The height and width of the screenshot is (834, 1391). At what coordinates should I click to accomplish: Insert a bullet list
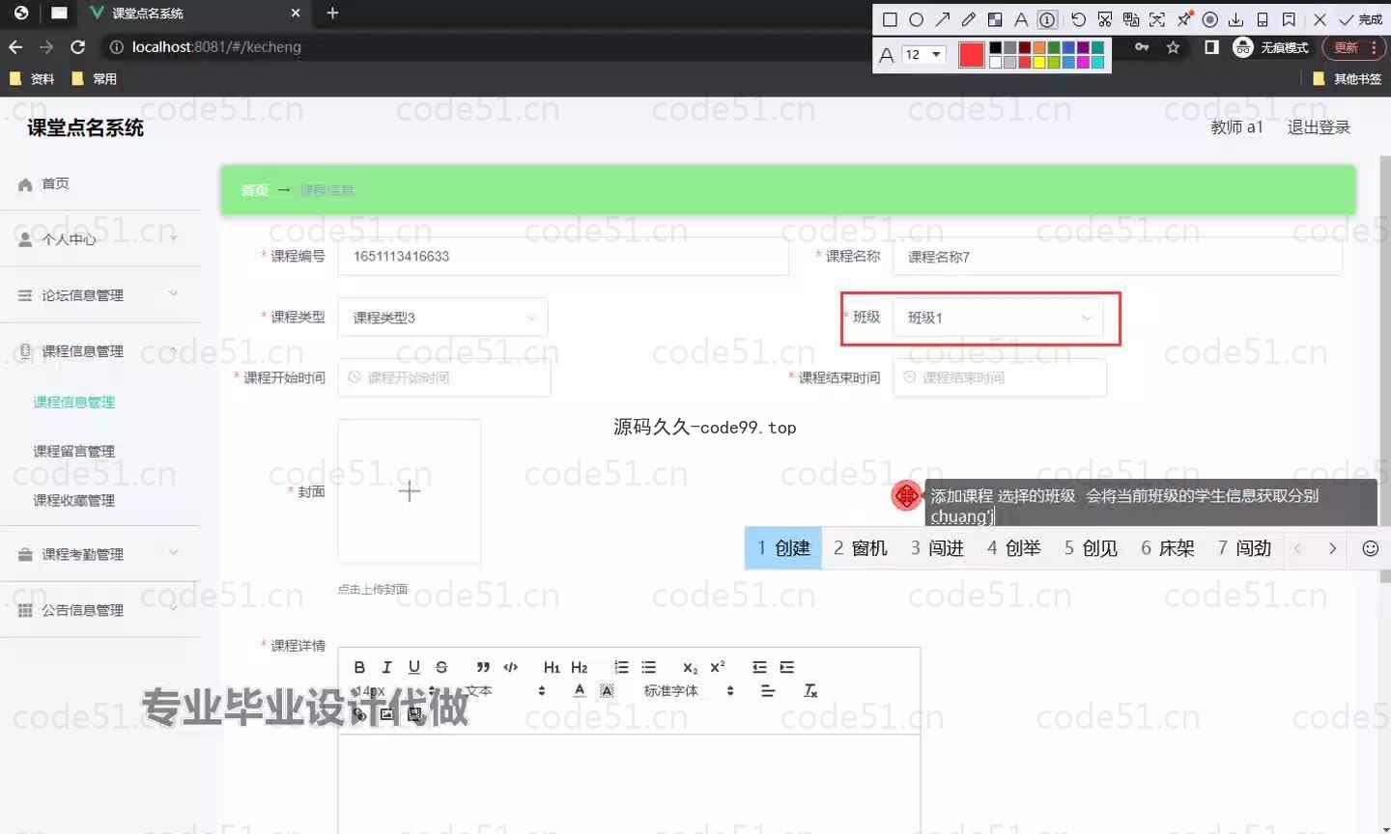(x=649, y=667)
